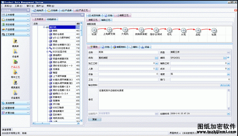This screenshot has width=238, height=136.
Task: Click the add button in 输出物料 row
Action: [x=222, y=85]
